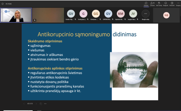Select the first GV participant avatar

pos(71,14)
